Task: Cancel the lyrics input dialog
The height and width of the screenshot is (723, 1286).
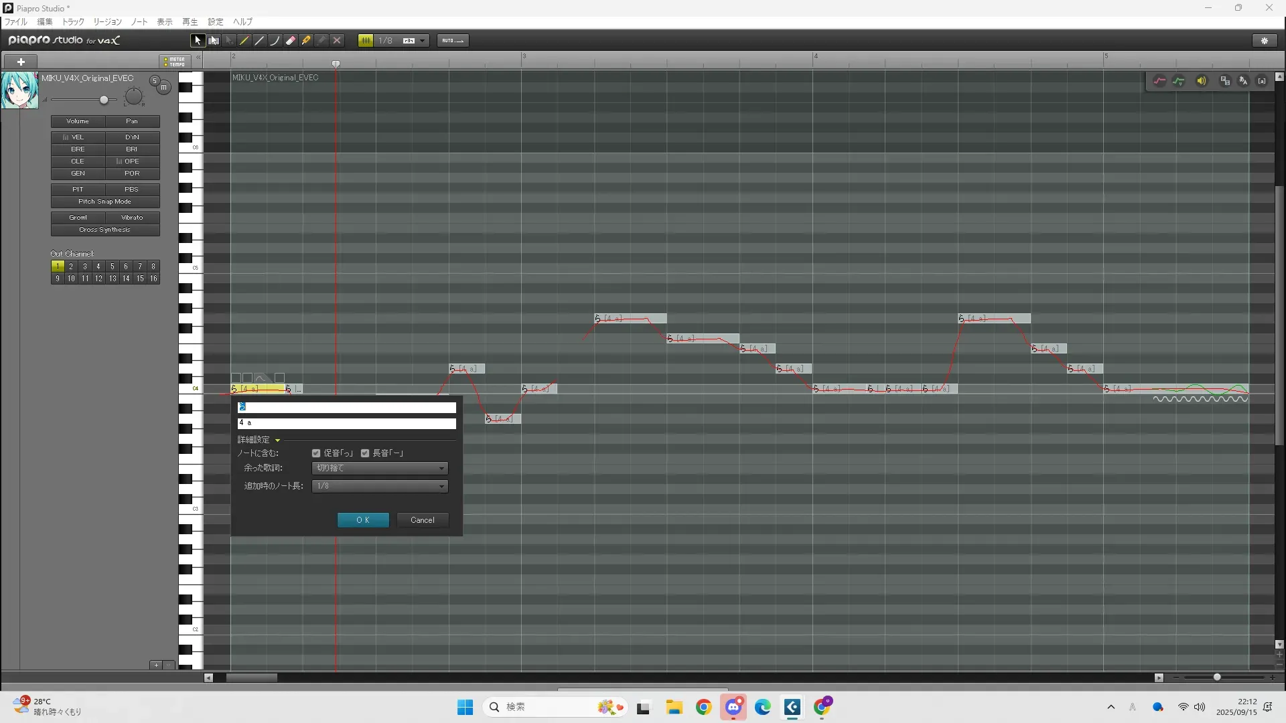Action: [x=422, y=520]
